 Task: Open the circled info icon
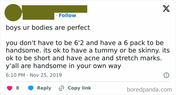[166, 75]
